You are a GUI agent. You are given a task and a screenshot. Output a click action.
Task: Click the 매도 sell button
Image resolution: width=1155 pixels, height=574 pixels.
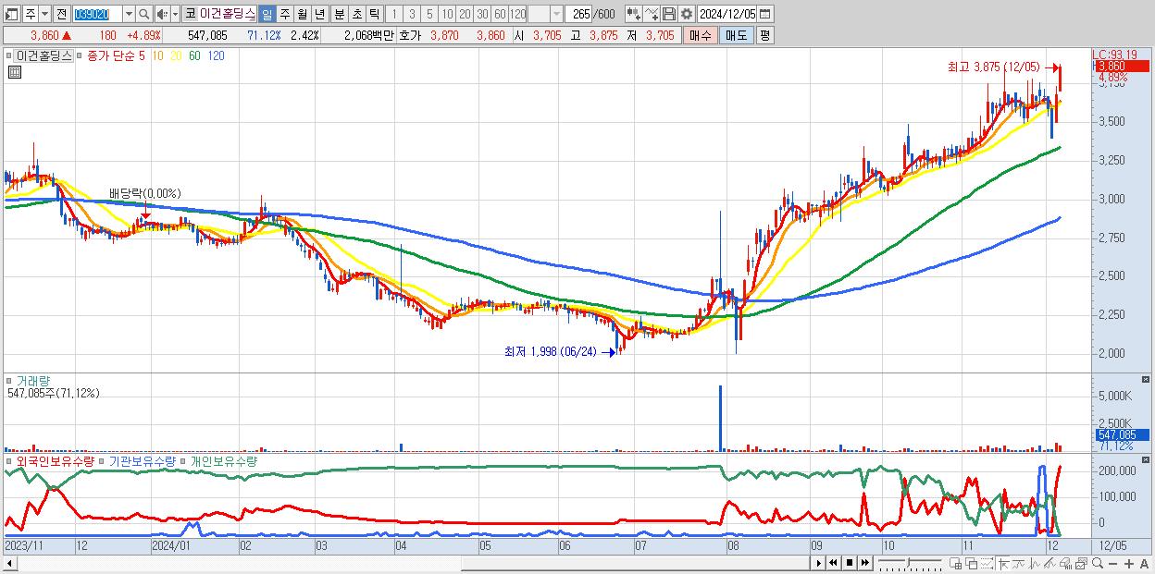[736, 35]
